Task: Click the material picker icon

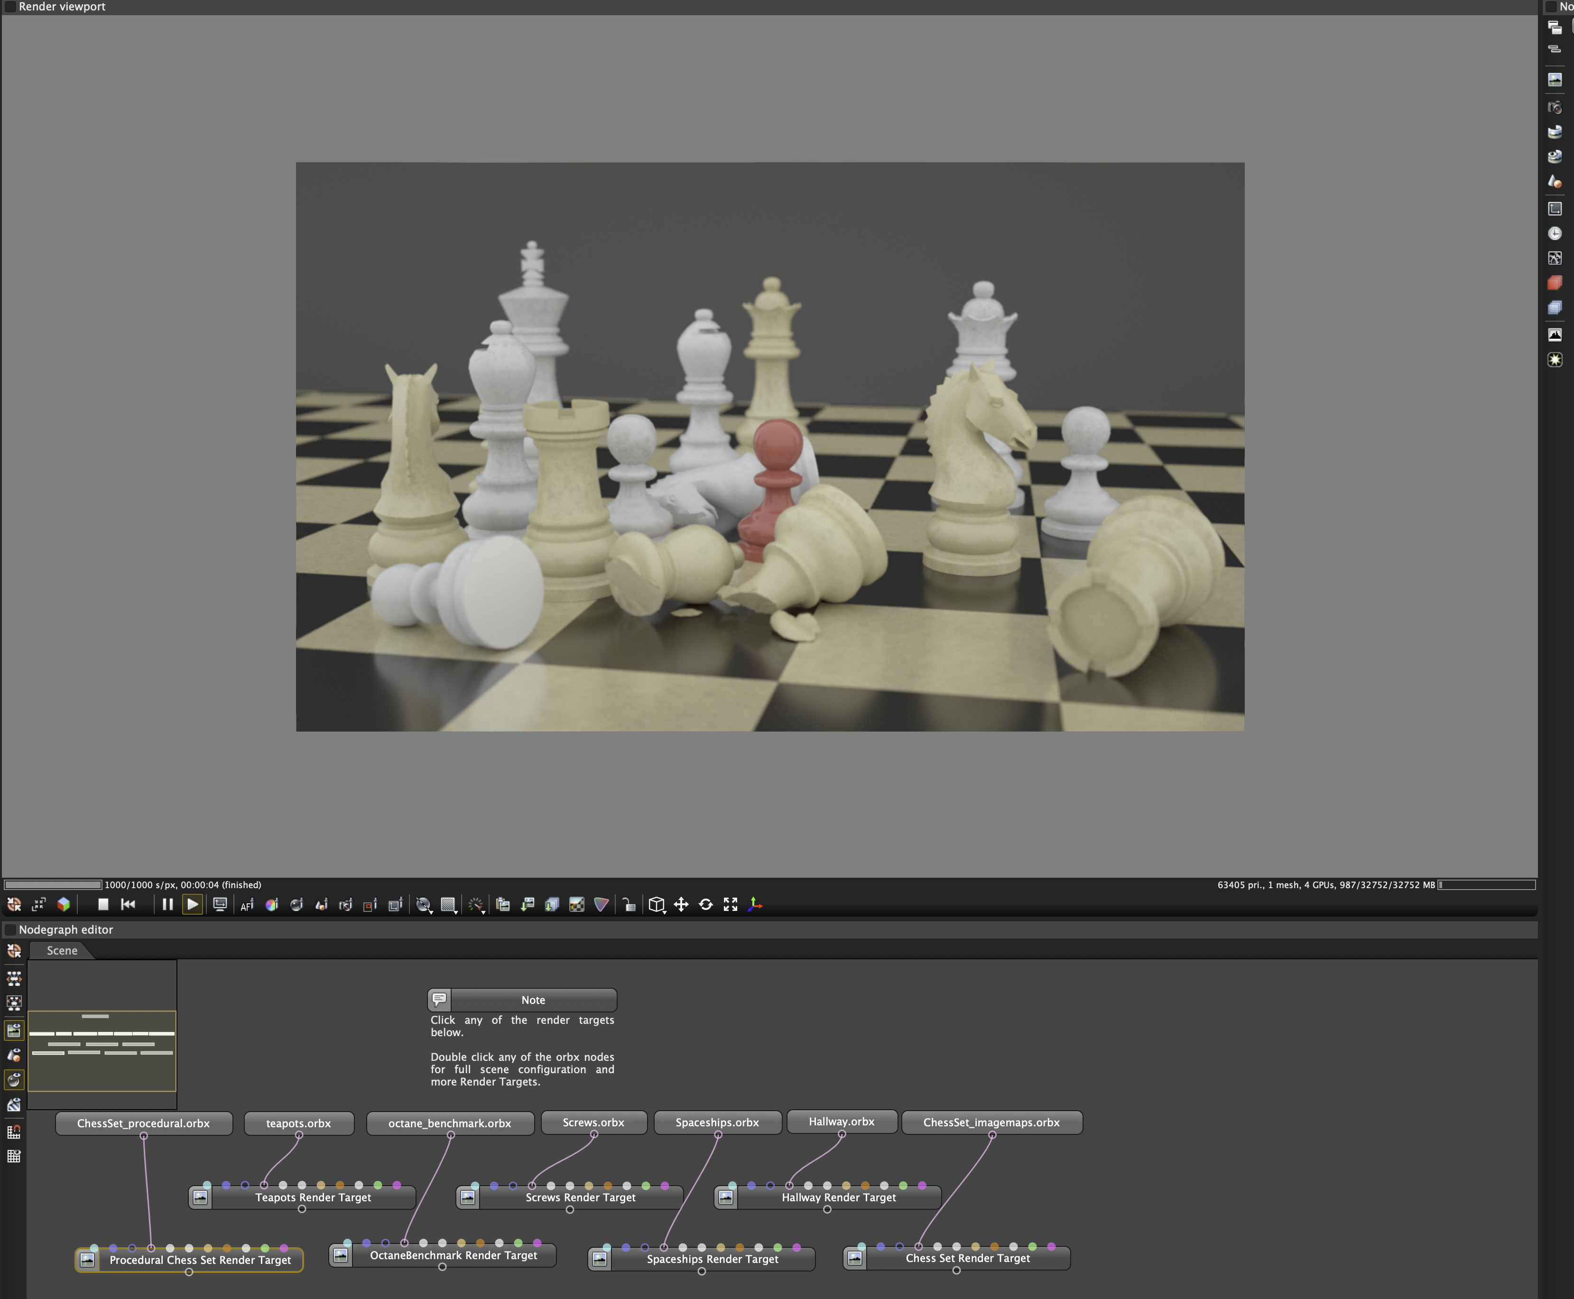Action: pyautogui.click(x=296, y=905)
